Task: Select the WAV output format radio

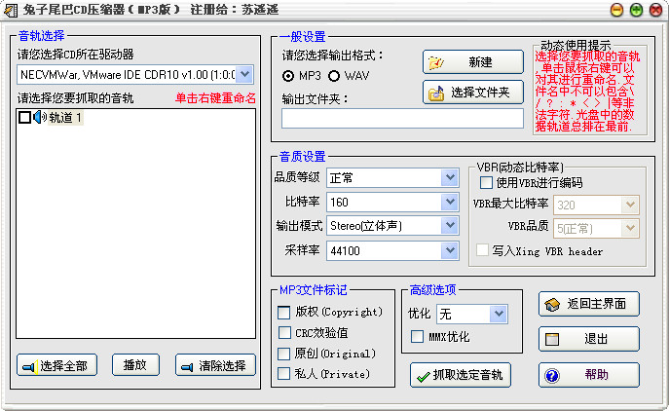Action: coord(334,76)
